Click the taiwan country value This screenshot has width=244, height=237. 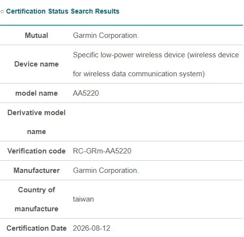(x=83, y=199)
